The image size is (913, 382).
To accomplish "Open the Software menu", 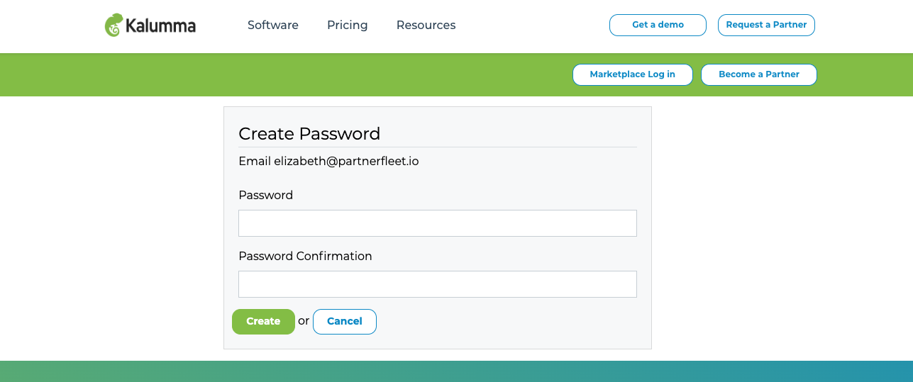I will 273,25.
